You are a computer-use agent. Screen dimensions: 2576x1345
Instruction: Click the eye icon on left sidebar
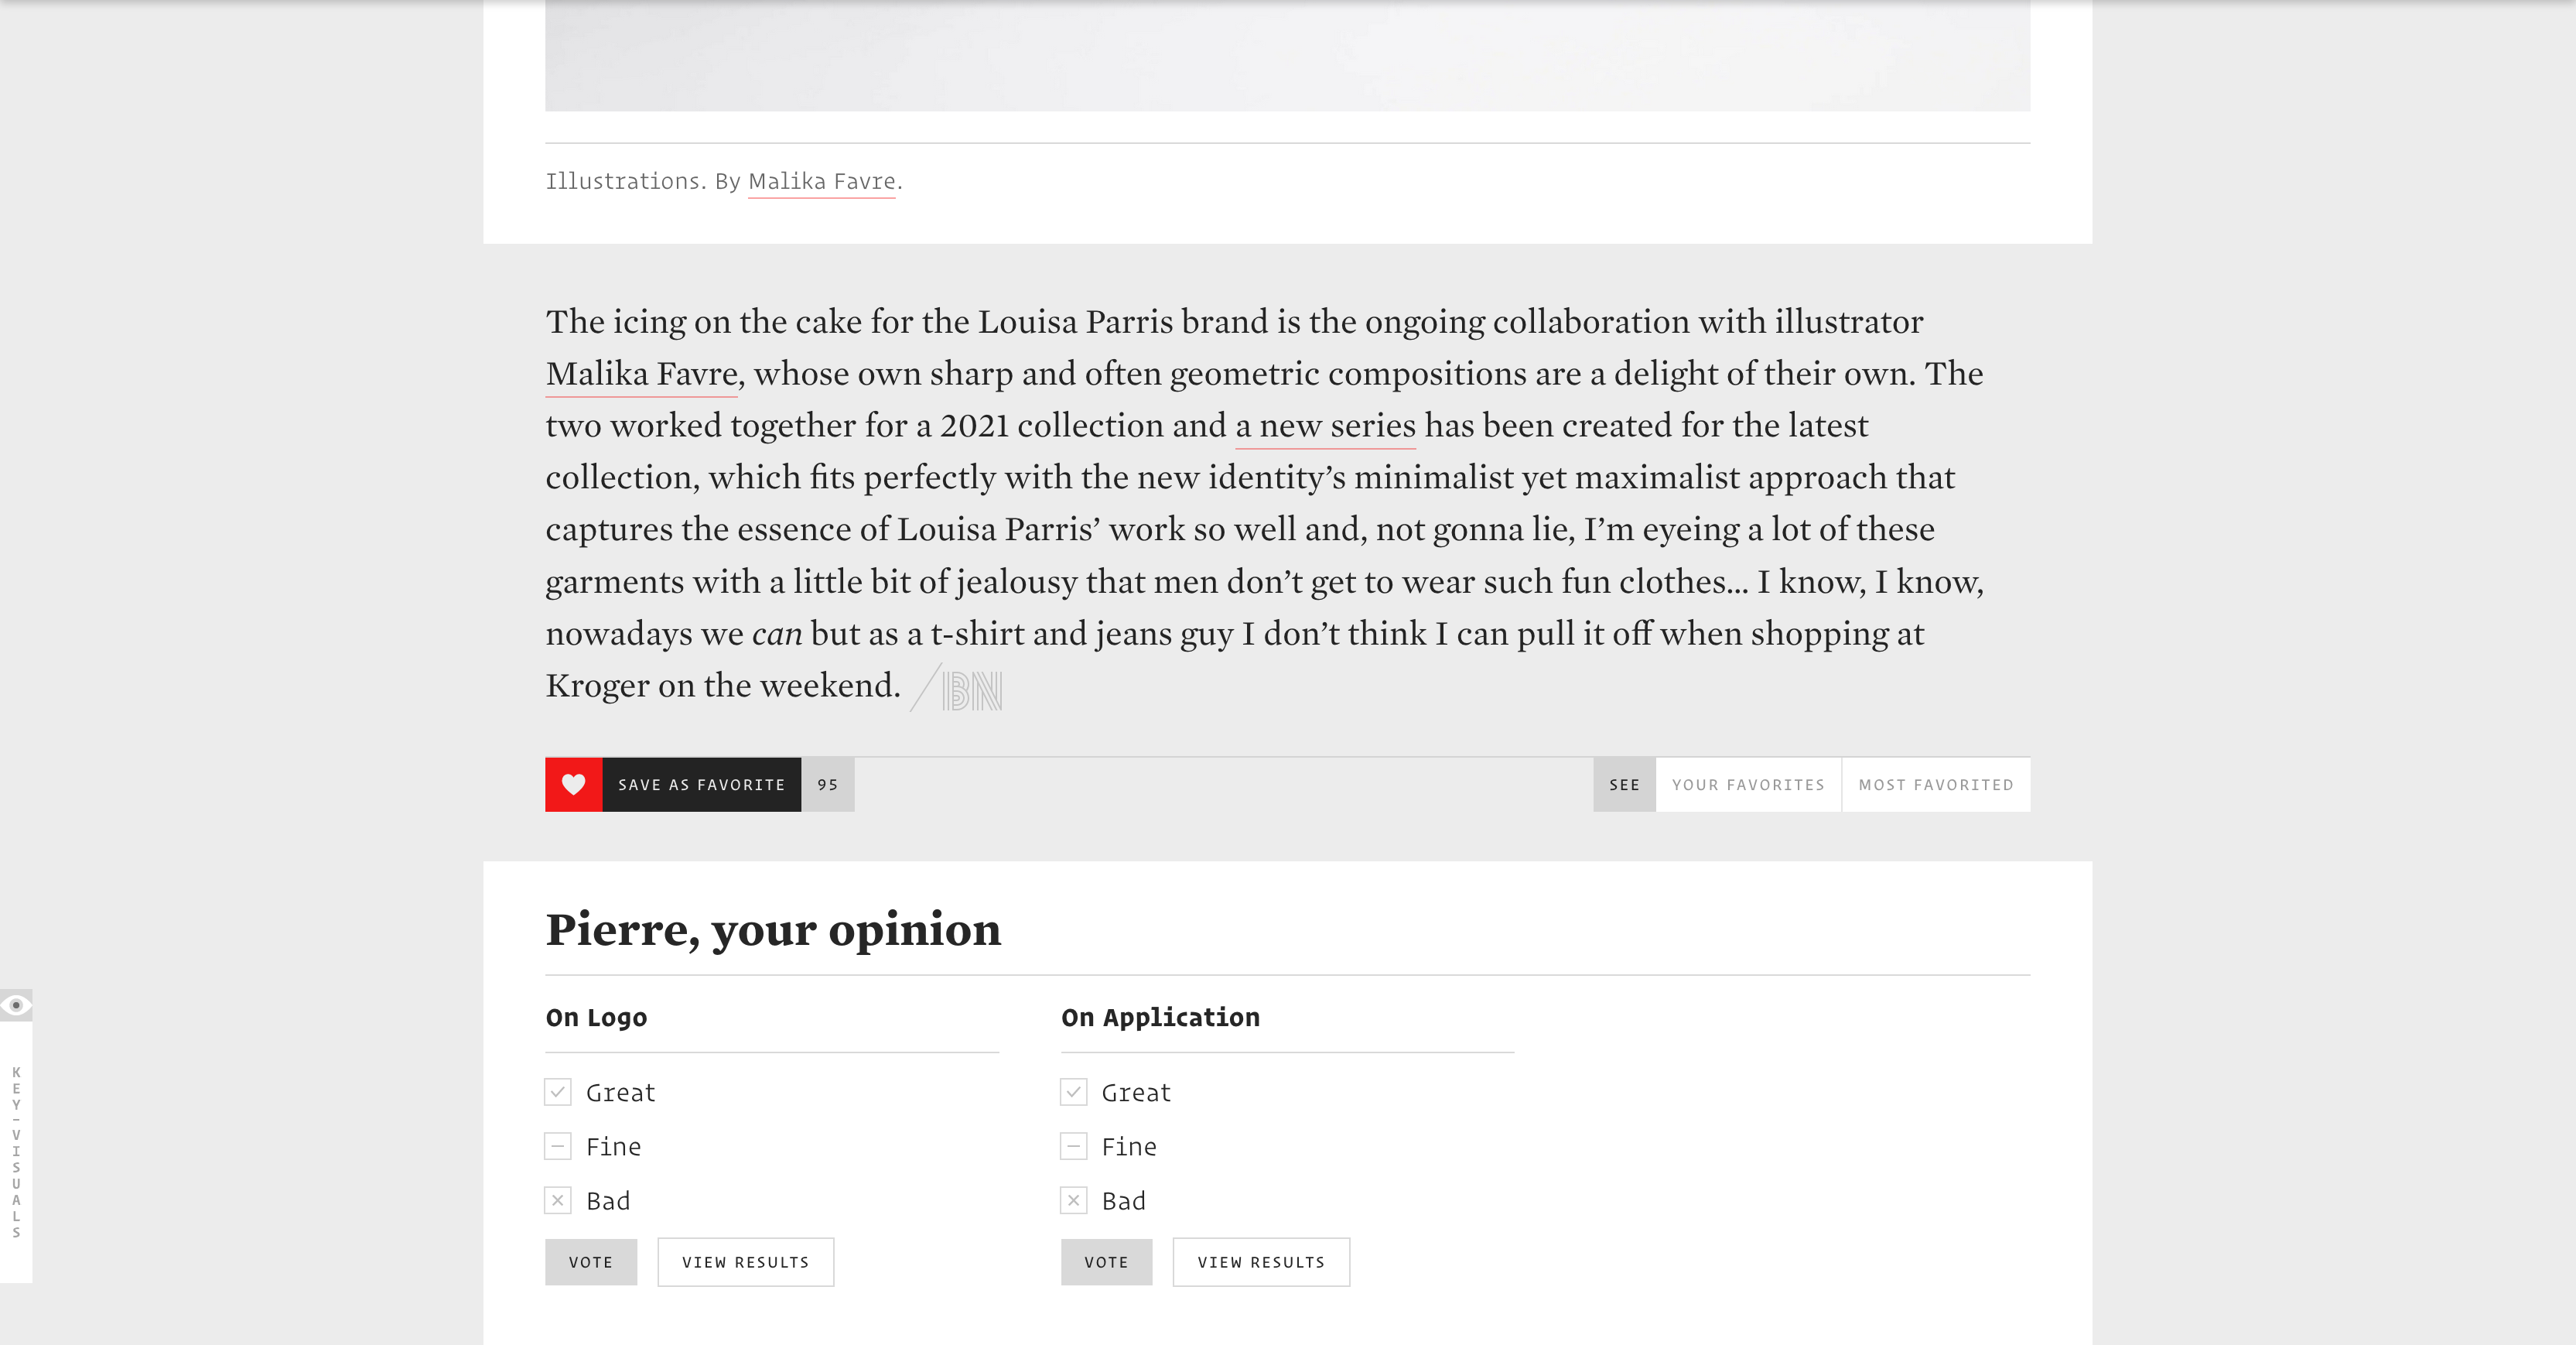point(16,1004)
